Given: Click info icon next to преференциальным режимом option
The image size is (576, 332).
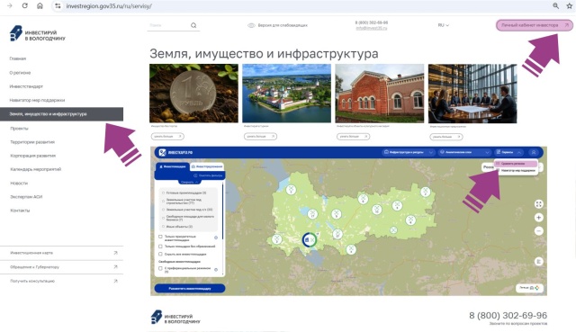Looking at the screenshot, I should pos(216,270).
